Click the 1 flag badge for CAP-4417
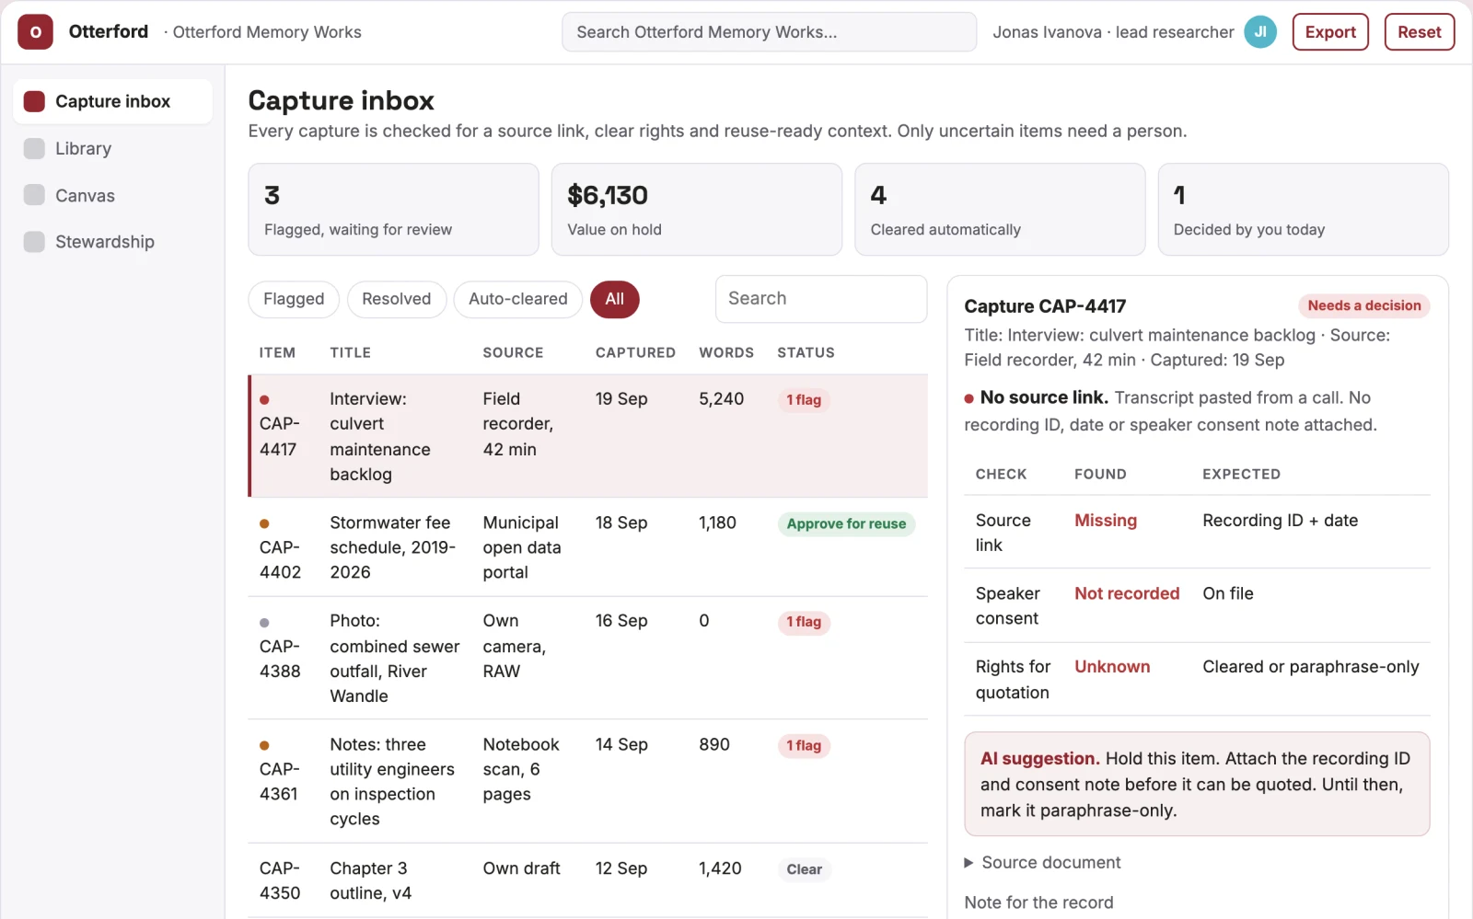 pyautogui.click(x=804, y=400)
